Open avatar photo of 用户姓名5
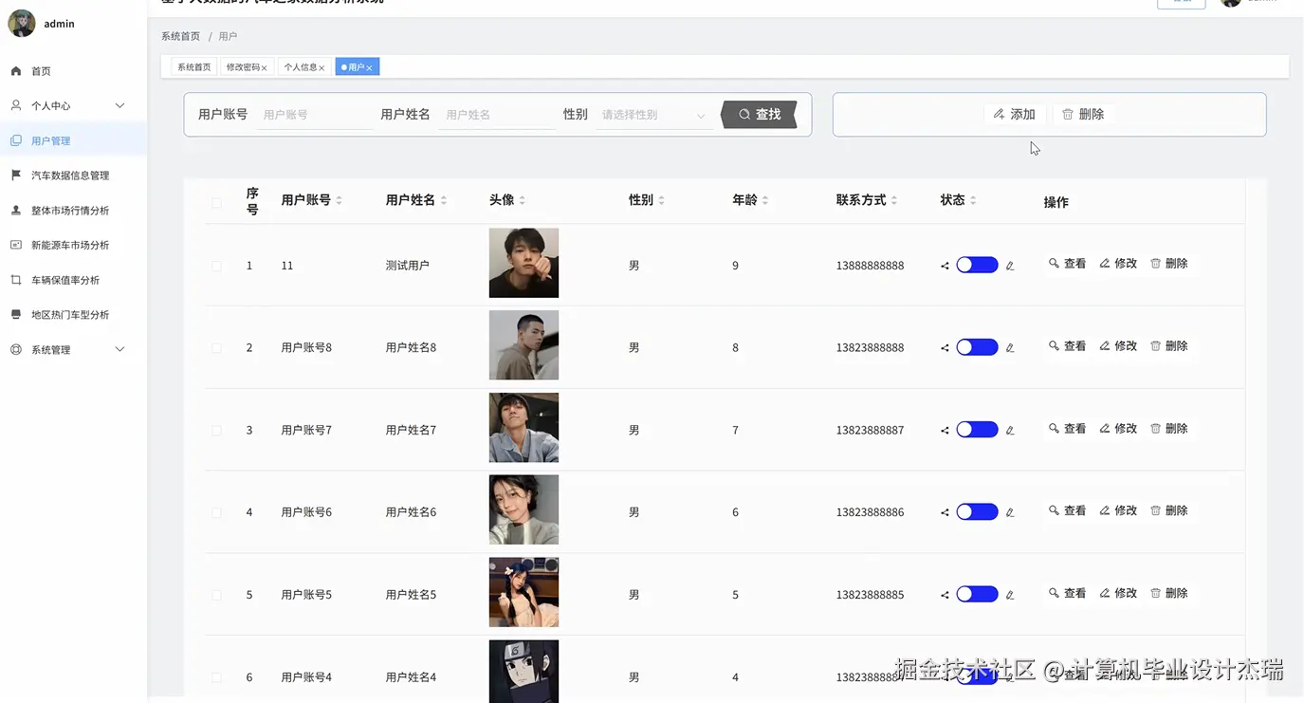The image size is (1304, 703). pos(523,592)
